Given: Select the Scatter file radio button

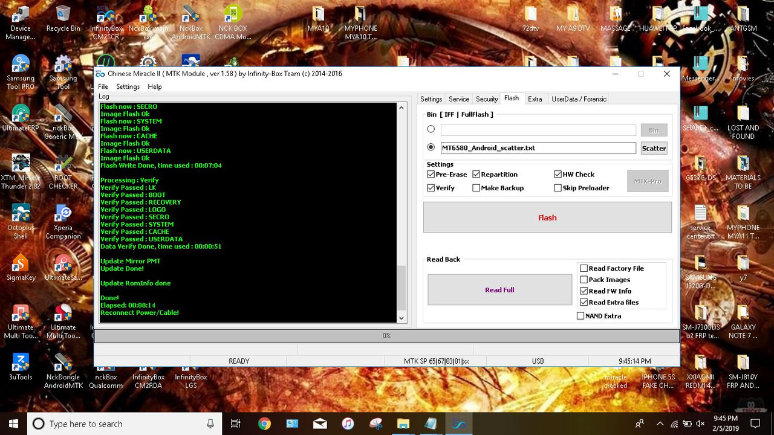Looking at the screenshot, I should pos(431,147).
